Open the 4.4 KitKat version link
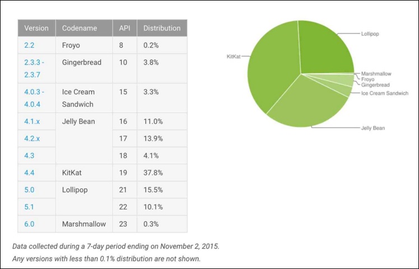The image size is (419, 269). pyautogui.click(x=29, y=173)
